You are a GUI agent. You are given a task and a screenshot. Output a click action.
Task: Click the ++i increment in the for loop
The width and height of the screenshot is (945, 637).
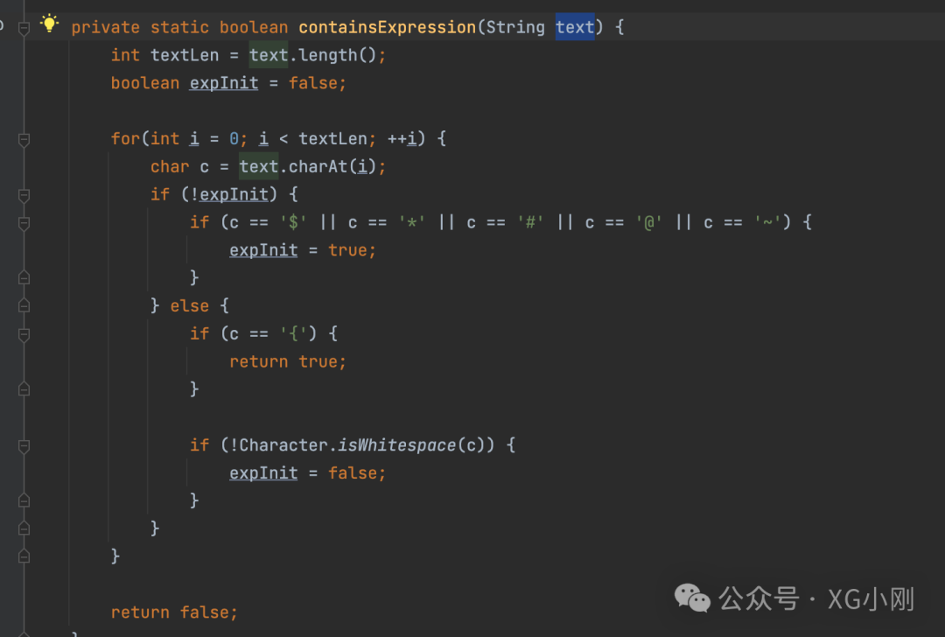pos(402,138)
